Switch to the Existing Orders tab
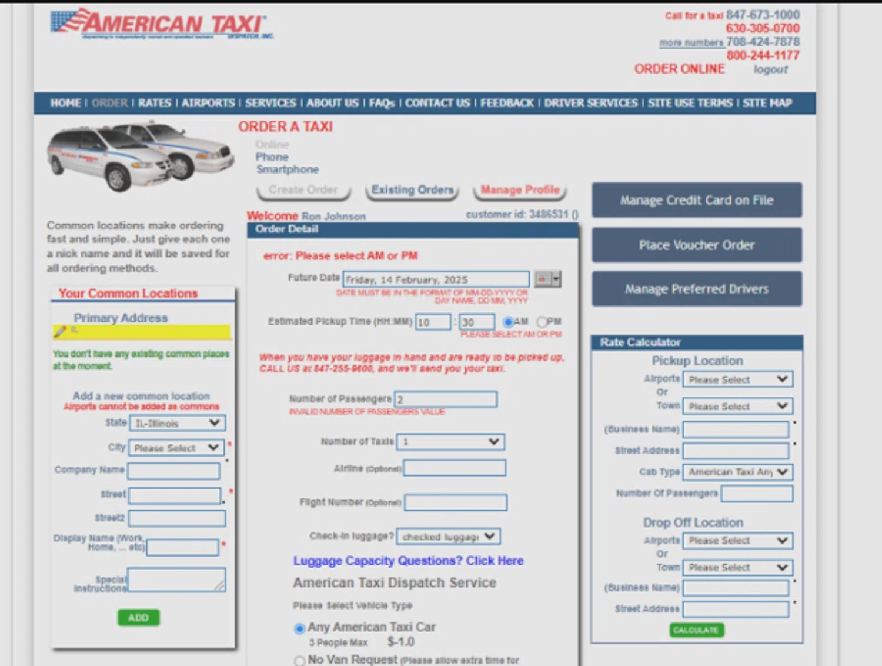Image resolution: width=882 pixels, height=666 pixels. (412, 190)
